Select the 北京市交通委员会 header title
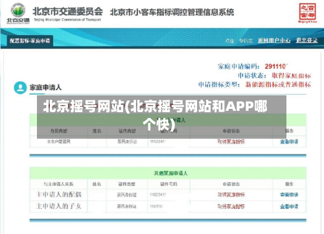This screenshot has height=234, width=324. click(67, 12)
